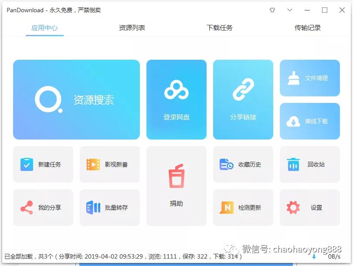Click the 登录网盘 login tile
The height and width of the screenshot is (266, 353).
click(176, 99)
